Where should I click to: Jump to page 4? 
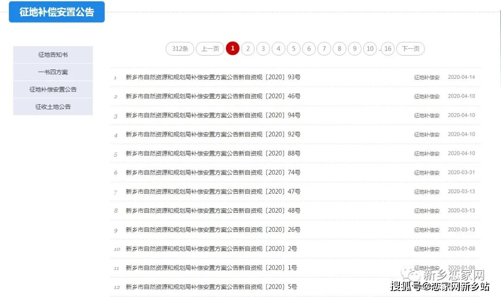pos(279,49)
